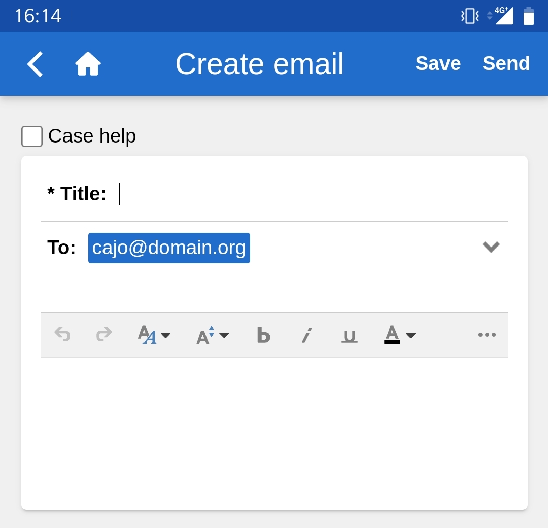Screen dimensions: 548x528
Task: Click into the email body area
Action: [274, 431]
